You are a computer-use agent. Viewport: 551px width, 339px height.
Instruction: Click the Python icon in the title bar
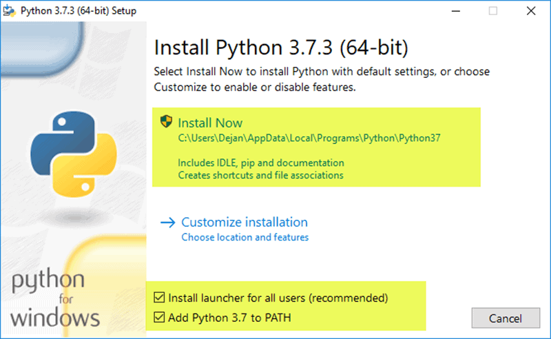tap(10, 11)
